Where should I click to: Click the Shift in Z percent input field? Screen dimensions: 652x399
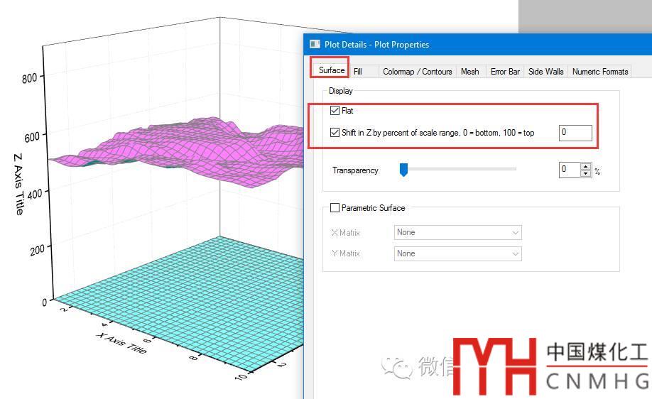pos(575,133)
